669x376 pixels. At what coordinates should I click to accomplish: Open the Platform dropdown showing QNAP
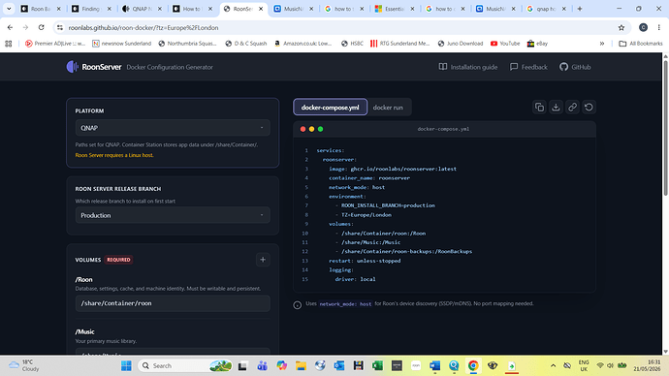click(173, 128)
